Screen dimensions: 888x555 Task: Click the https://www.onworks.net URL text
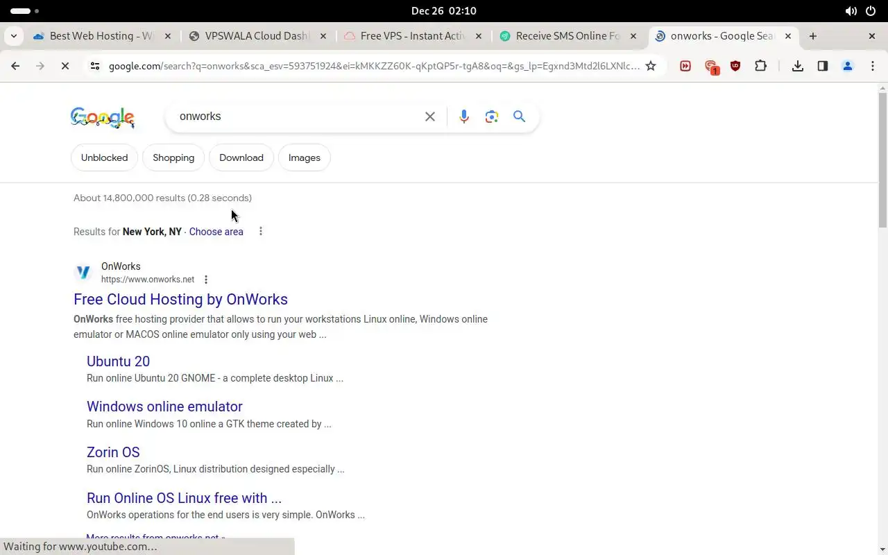pyautogui.click(x=148, y=280)
